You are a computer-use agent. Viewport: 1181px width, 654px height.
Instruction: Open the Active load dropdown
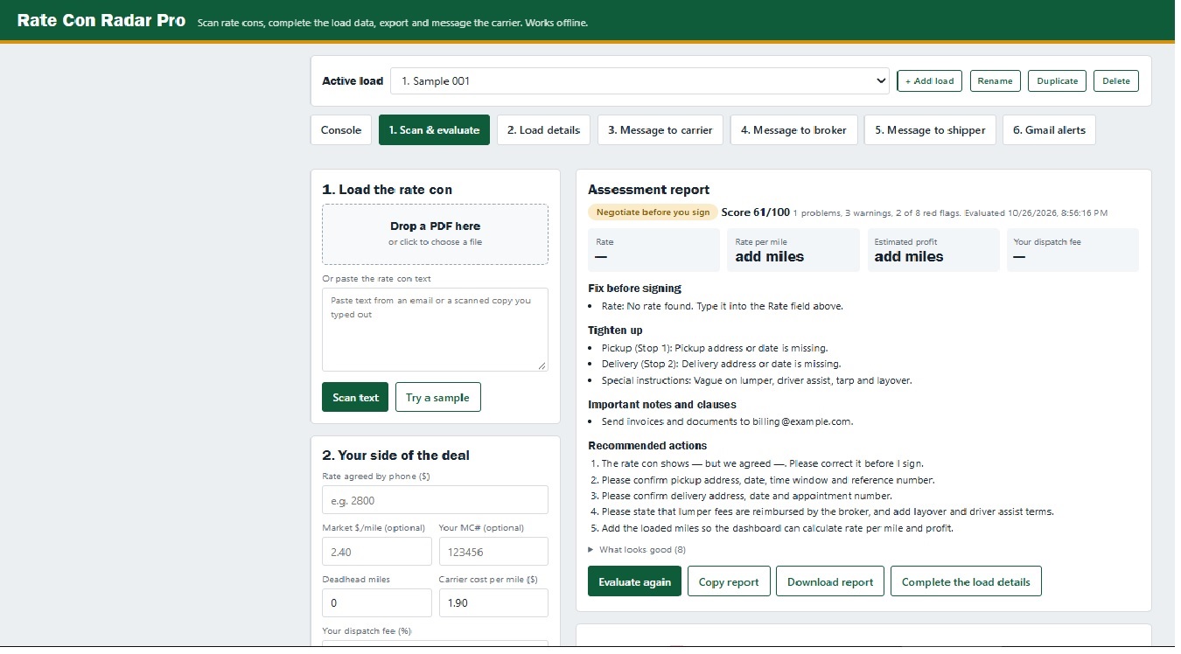pyautogui.click(x=639, y=80)
